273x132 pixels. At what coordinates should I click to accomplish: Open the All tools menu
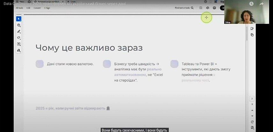(x=19, y=8)
